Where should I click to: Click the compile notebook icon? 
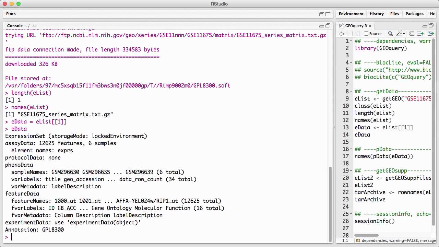pyautogui.click(x=412, y=34)
